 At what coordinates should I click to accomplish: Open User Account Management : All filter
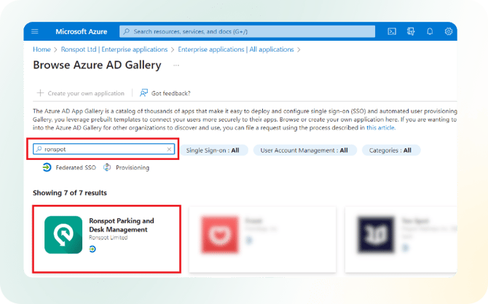tap(304, 151)
